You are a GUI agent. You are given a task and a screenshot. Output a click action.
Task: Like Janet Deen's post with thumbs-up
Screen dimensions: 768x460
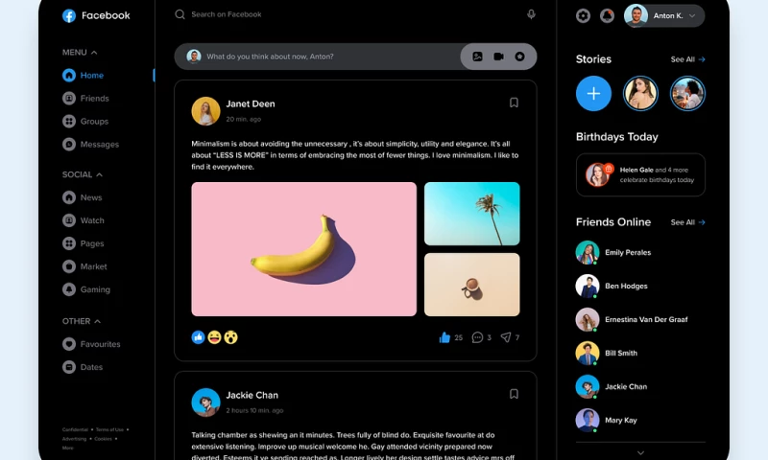coord(444,337)
